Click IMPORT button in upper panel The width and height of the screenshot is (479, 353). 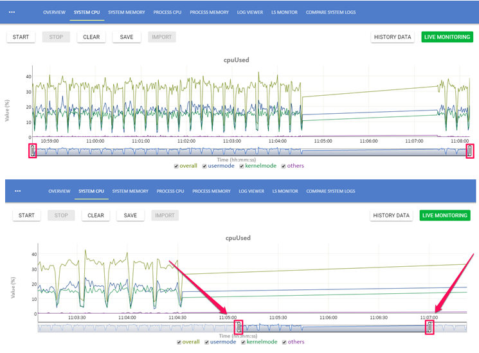[x=162, y=37]
